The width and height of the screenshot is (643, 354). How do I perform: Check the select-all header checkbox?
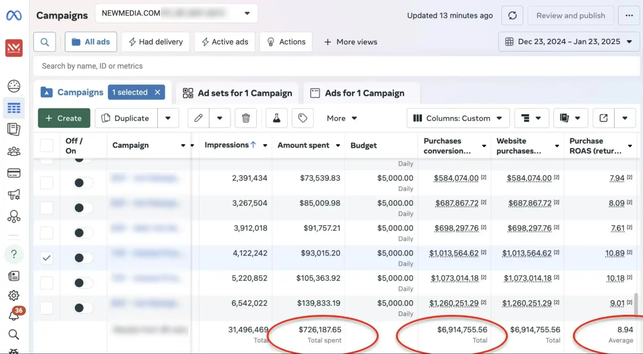coord(47,145)
